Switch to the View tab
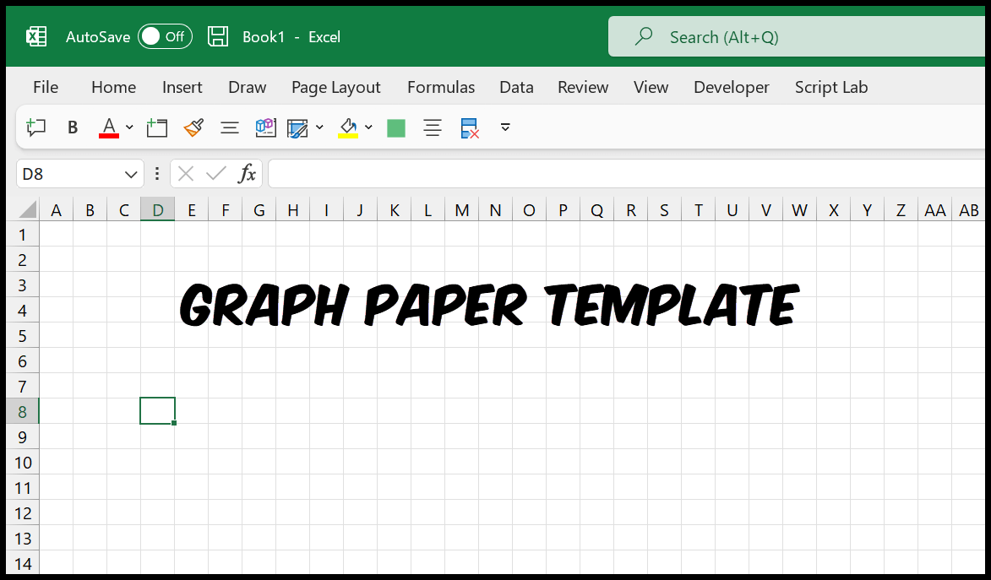Viewport: 991px width, 580px height. (651, 87)
